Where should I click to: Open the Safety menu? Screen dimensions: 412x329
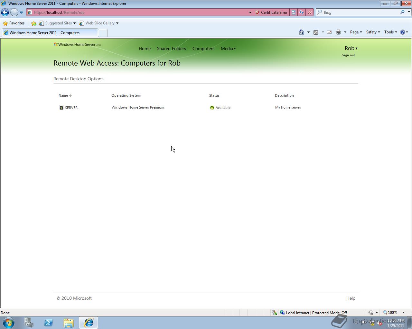point(373,32)
